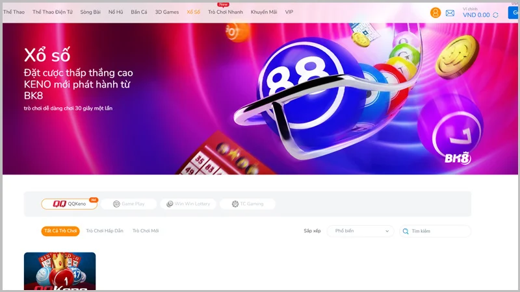Open the Thể Thao Điện Tử menu
Viewport: 520px width, 292px height.
(53, 12)
